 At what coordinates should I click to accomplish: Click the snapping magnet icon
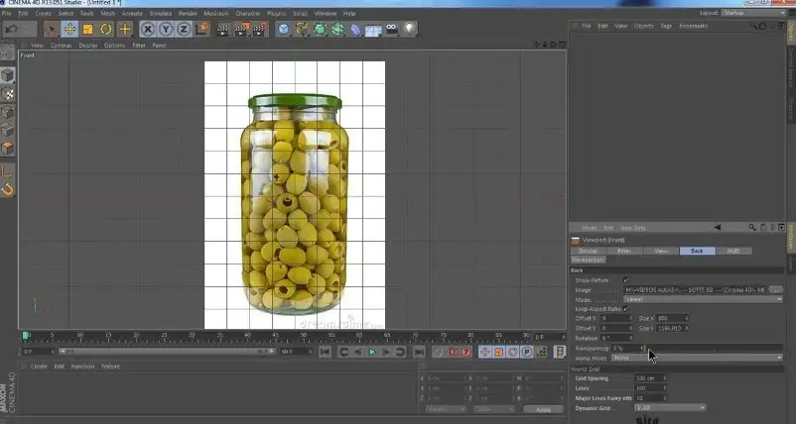[x=7, y=190]
